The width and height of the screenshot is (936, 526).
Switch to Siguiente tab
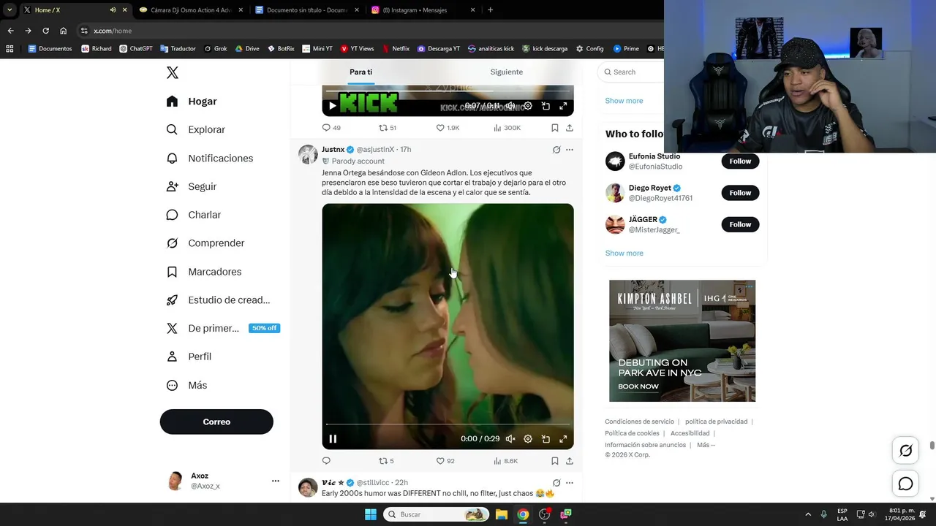tap(506, 72)
